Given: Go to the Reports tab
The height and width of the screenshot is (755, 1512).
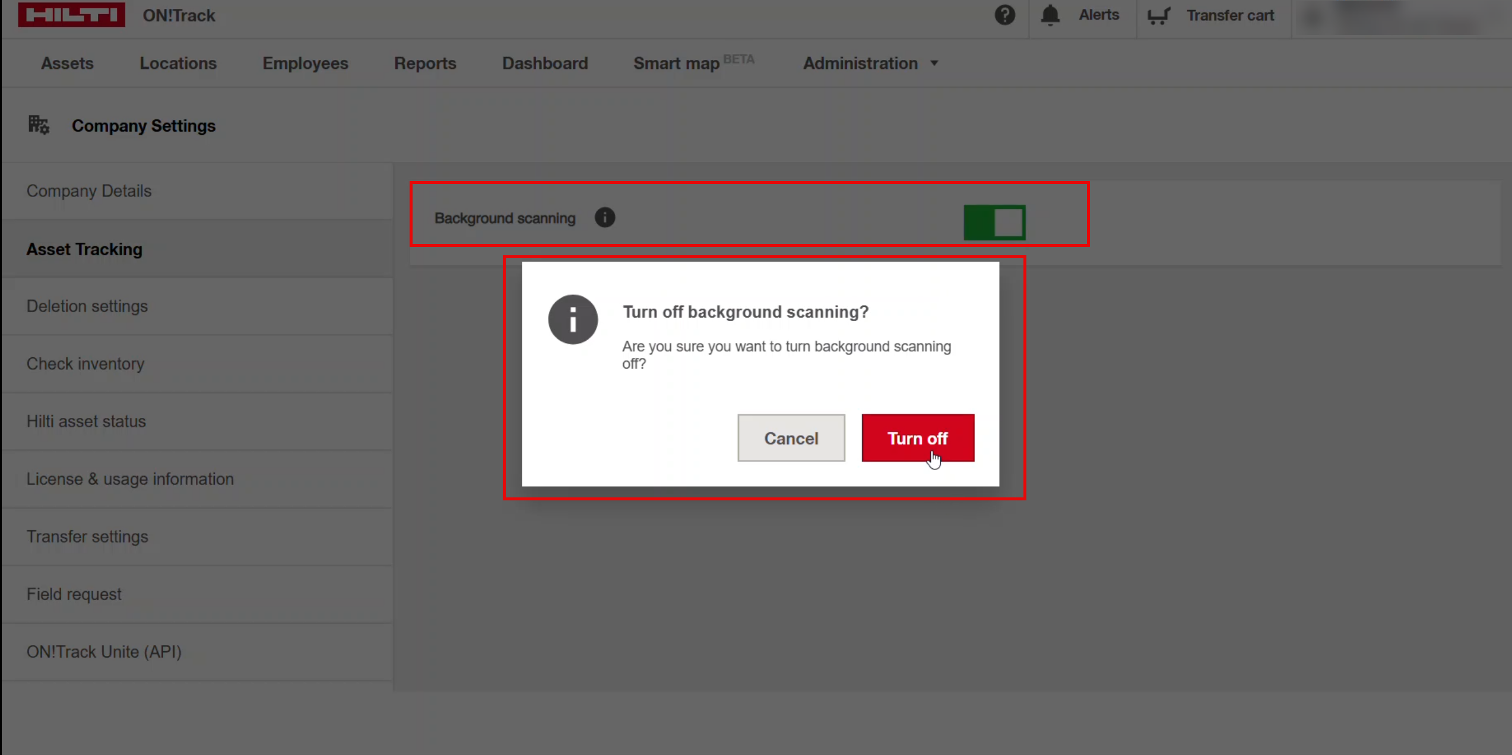Looking at the screenshot, I should tap(425, 64).
